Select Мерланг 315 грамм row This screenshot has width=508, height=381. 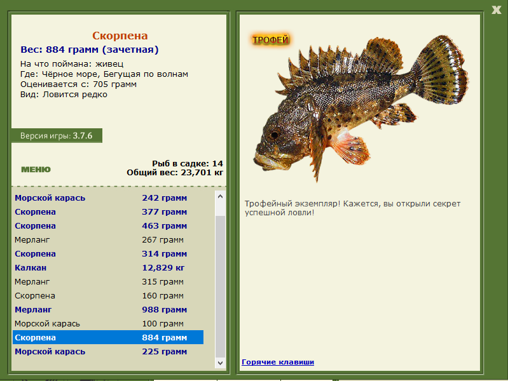click(x=108, y=282)
